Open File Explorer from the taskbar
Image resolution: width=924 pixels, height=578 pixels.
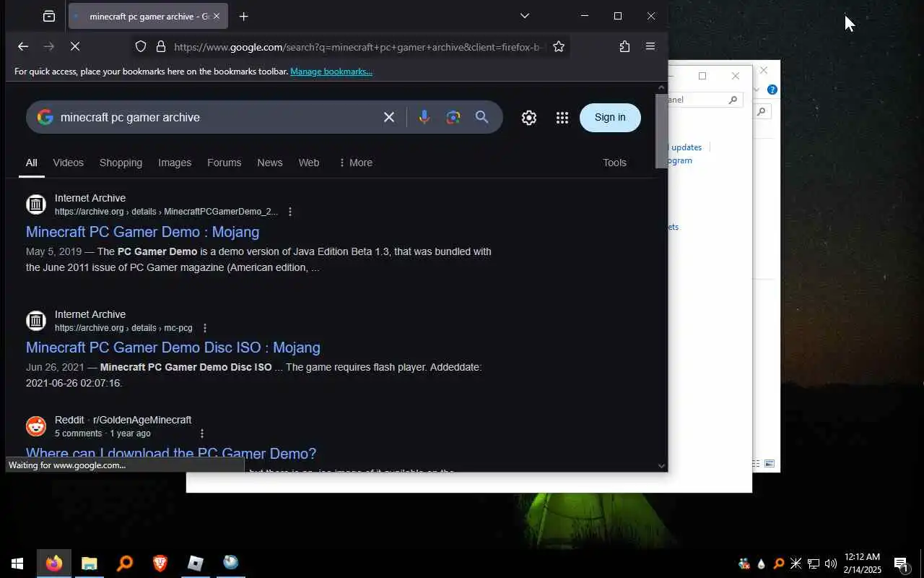coord(90,563)
